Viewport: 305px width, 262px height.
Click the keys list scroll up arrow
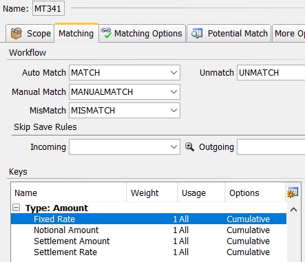point(293,210)
